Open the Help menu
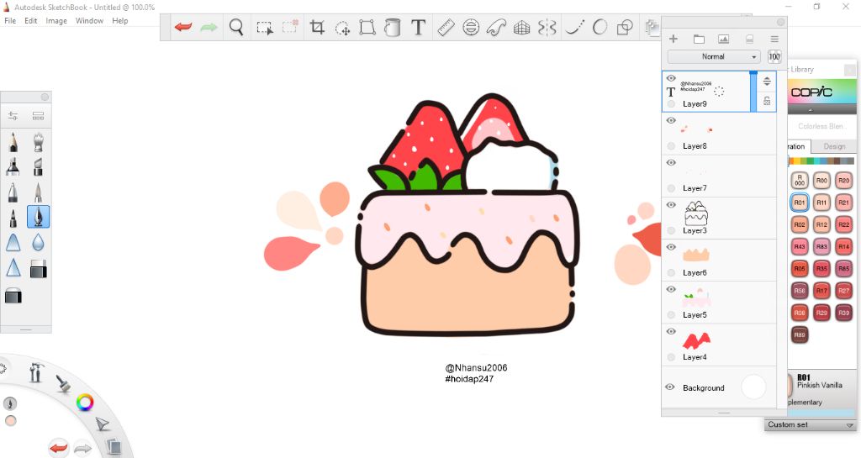This screenshot has height=458, width=861. [119, 20]
